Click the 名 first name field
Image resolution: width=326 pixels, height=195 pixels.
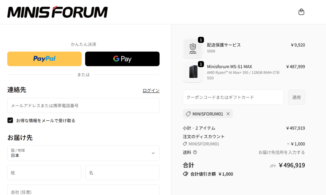(122, 173)
